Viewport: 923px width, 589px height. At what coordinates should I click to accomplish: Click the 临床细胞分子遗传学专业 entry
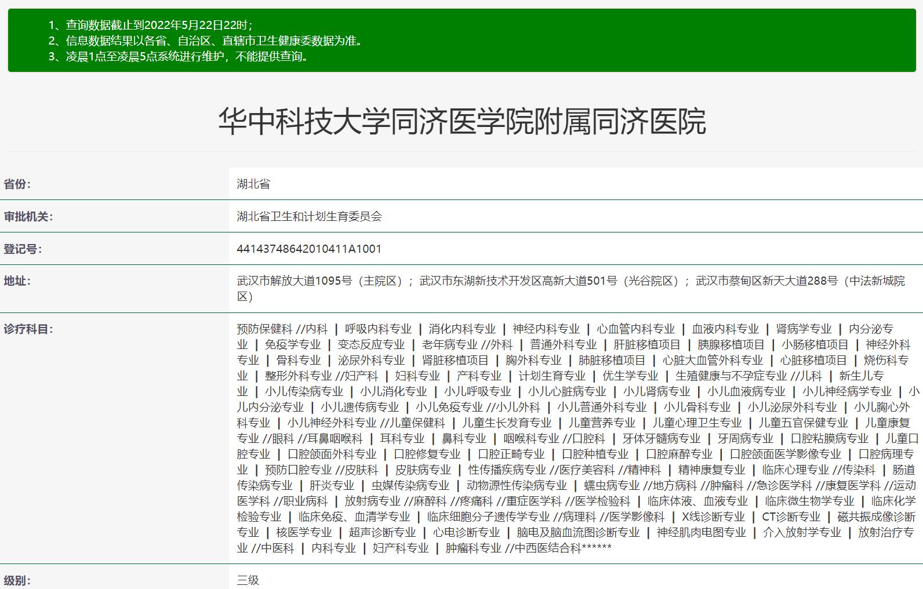click(488, 517)
